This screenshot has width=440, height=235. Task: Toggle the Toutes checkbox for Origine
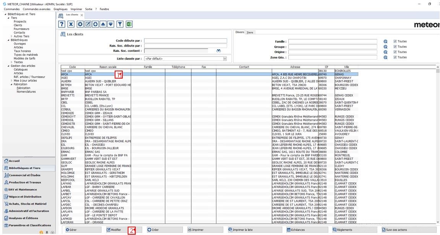pyautogui.click(x=395, y=52)
